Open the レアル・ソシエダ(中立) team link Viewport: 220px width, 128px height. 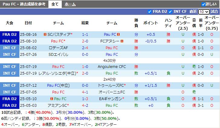(57, 73)
